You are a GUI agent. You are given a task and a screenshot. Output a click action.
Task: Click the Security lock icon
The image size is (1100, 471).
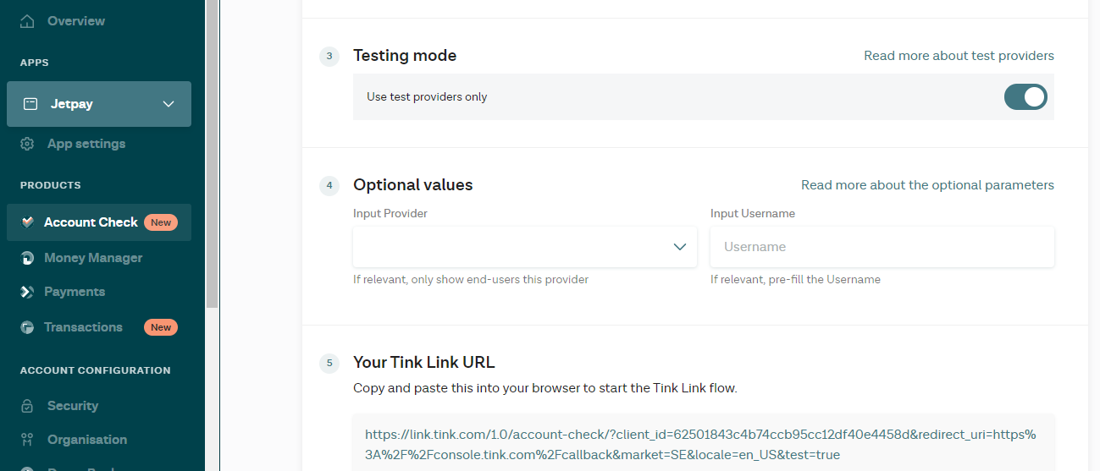(x=27, y=406)
